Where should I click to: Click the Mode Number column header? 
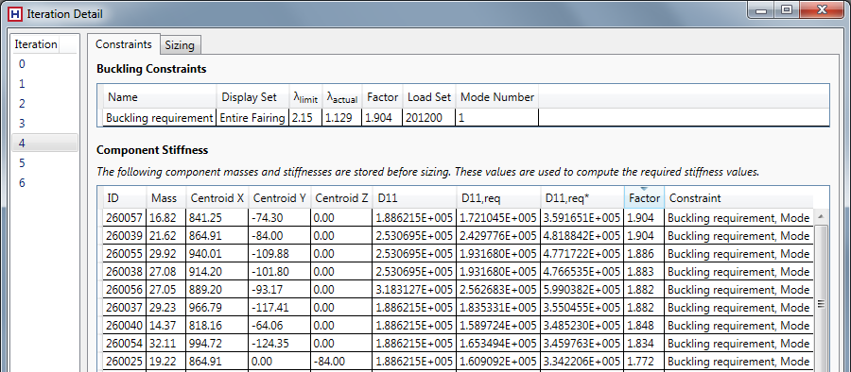[x=497, y=97]
